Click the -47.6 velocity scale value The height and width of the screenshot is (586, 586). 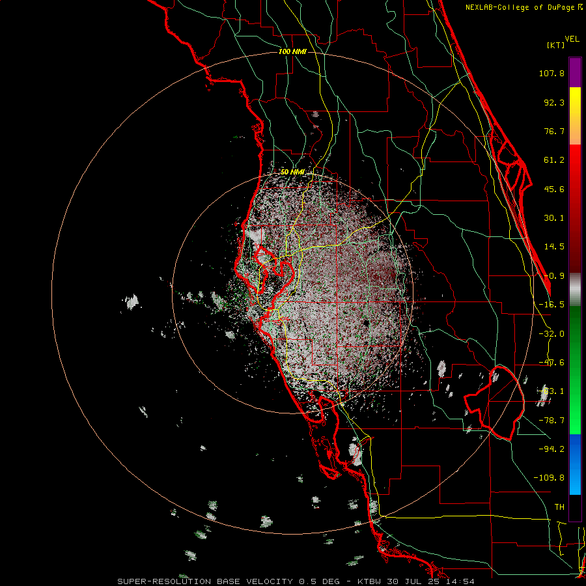tap(551, 363)
